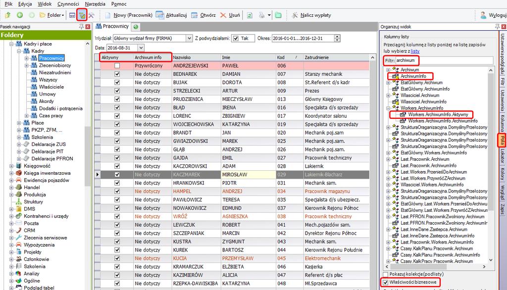
Task: Click the Zlecenia serwisowe icon
Action: click(x=19, y=238)
